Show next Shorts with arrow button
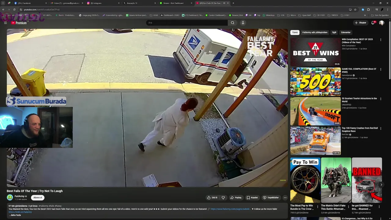This screenshot has height=220, width=391. tap(381, 185)
